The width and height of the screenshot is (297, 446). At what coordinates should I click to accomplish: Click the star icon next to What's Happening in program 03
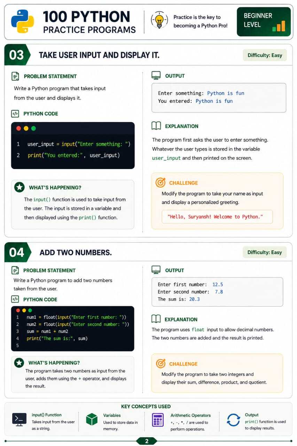pos(19,187)
